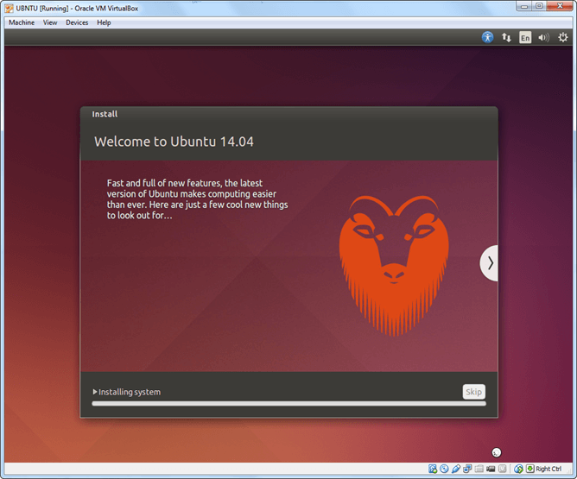Open the View menu
Screen dimensions: 577x479
(x=50, y=22)
